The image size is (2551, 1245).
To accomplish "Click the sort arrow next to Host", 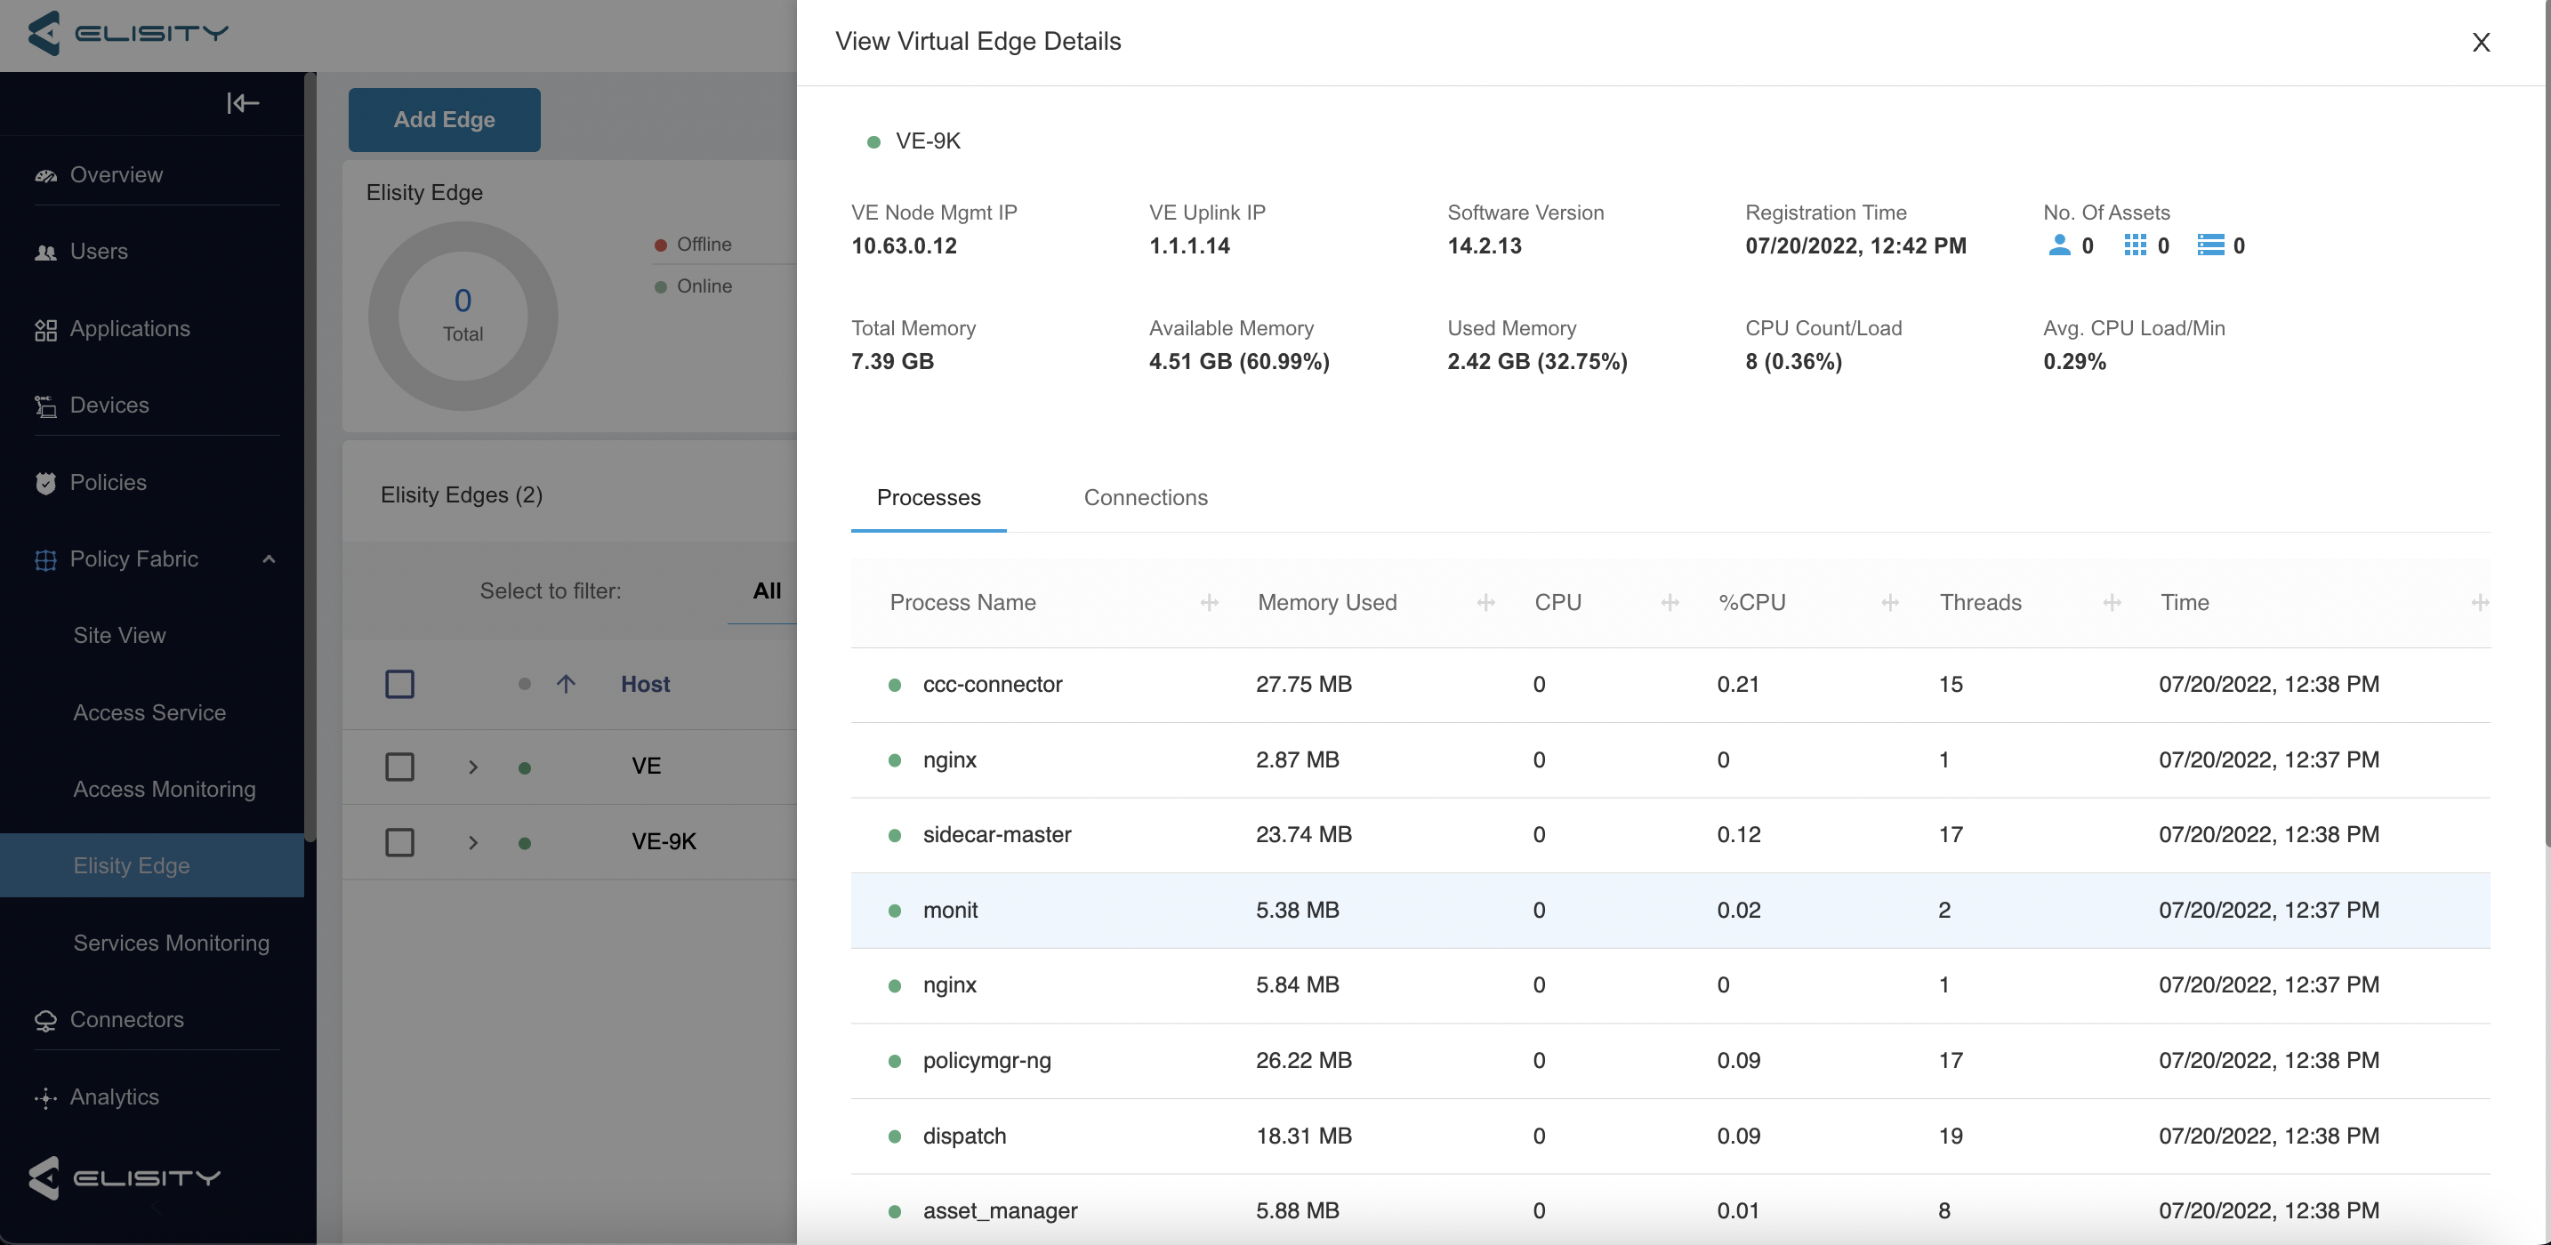I will click(x=566, y=683).
